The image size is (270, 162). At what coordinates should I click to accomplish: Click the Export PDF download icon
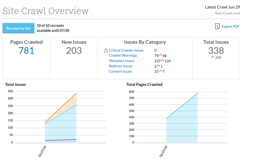click(217, 26)
